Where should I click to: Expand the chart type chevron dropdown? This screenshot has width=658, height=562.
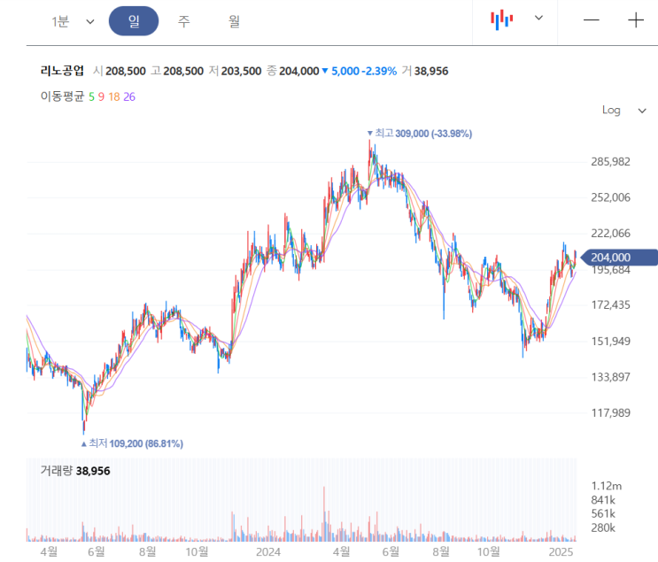pos(538,19)
